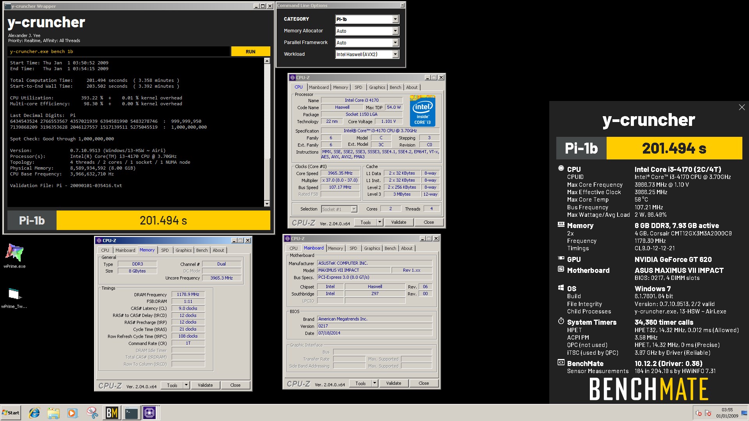
Task: Expand the Memory Allocator dropdown
Action: [395, 31]
